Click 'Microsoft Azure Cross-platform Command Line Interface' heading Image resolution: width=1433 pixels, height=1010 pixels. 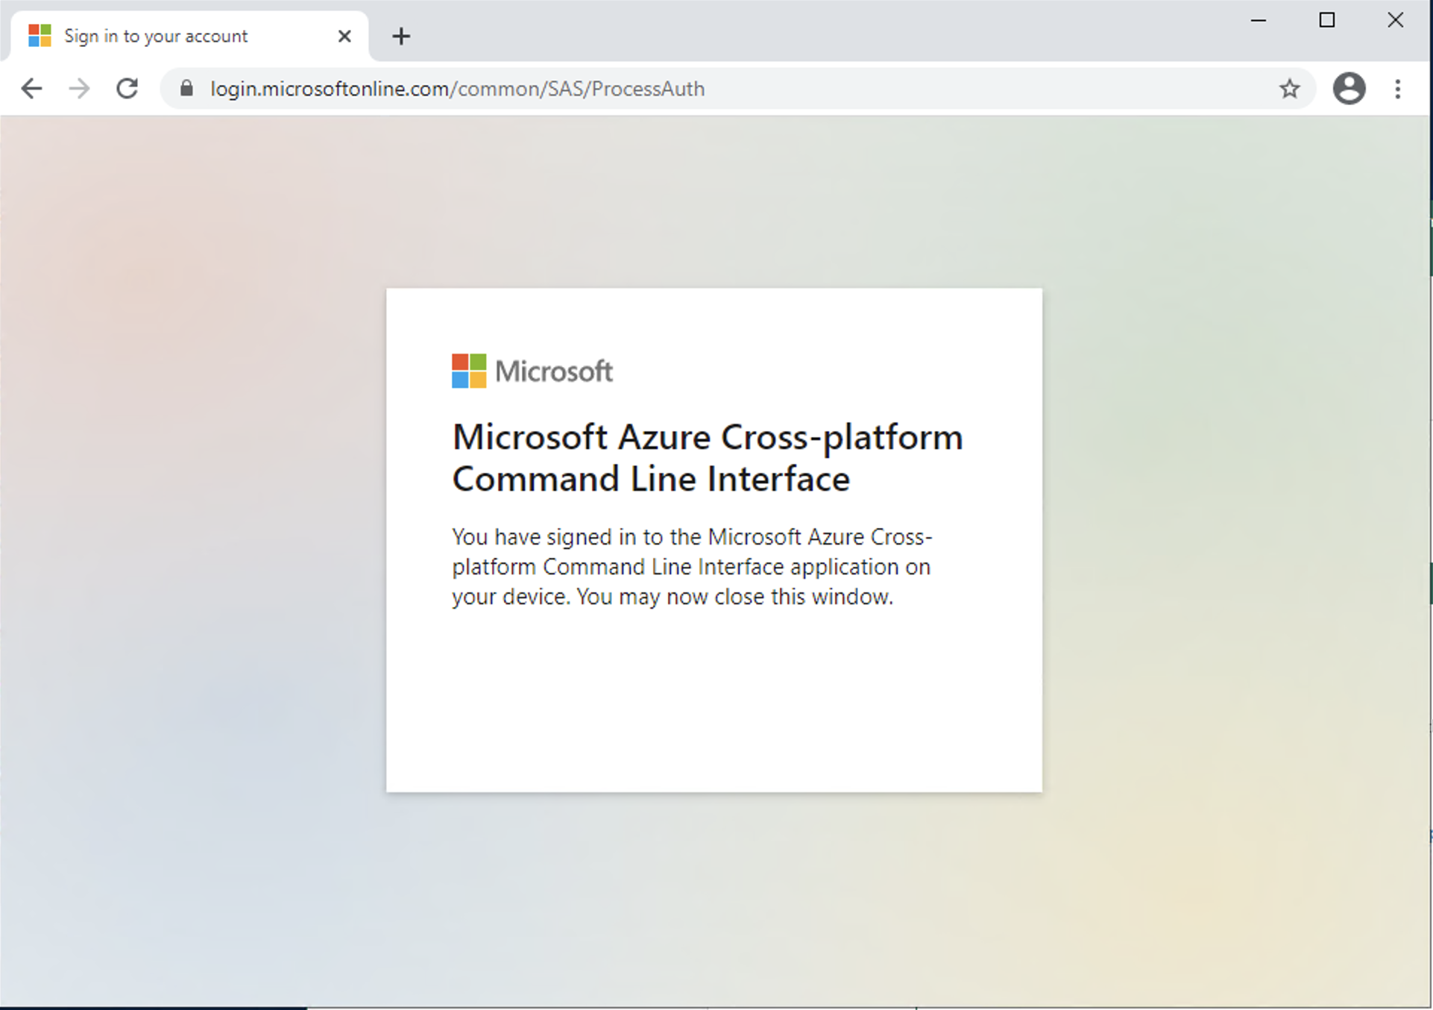click(x=708, y=457)
